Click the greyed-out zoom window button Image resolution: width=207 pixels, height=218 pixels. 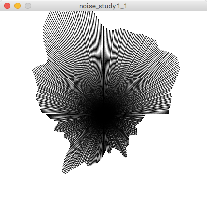click(28, 6)
